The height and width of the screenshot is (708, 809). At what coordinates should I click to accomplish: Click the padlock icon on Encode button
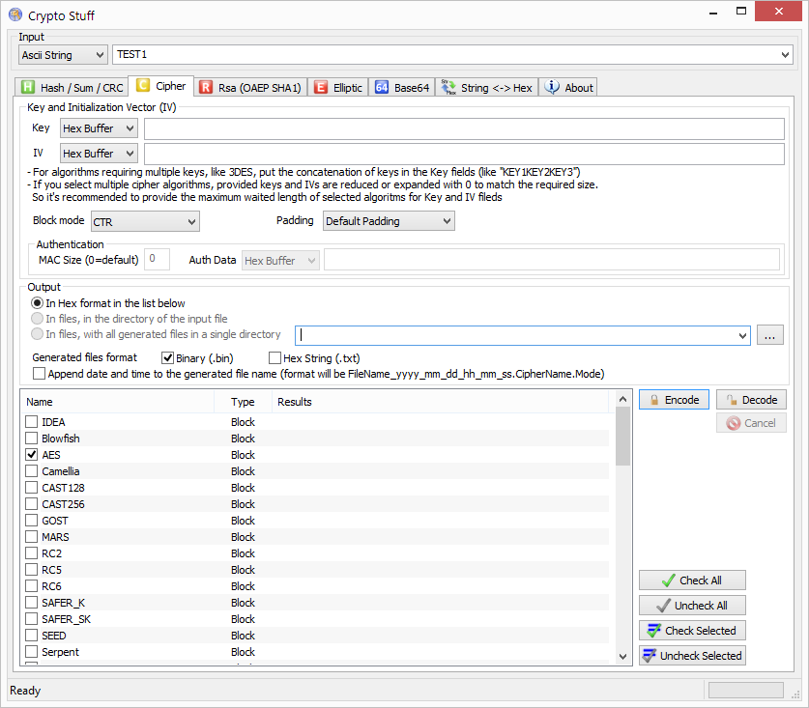(x=654, y=400)
